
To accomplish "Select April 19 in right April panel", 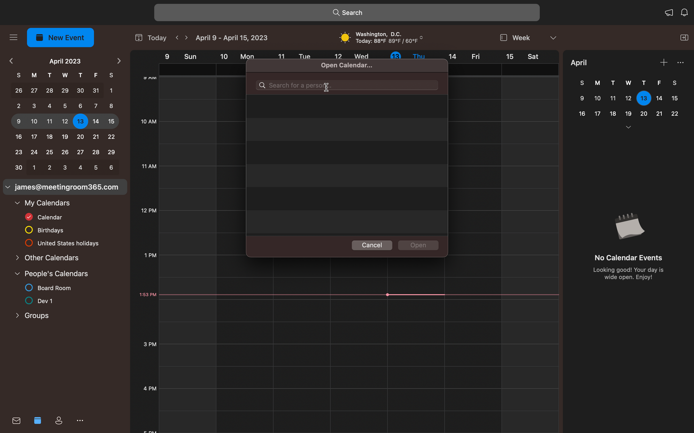I will coord(628,114).
